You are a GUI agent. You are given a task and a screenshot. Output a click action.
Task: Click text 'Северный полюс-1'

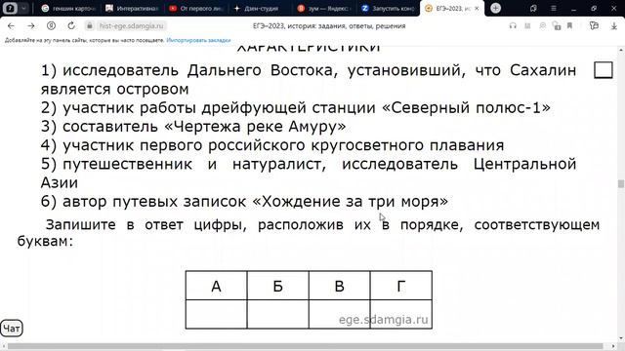point(466,107)
